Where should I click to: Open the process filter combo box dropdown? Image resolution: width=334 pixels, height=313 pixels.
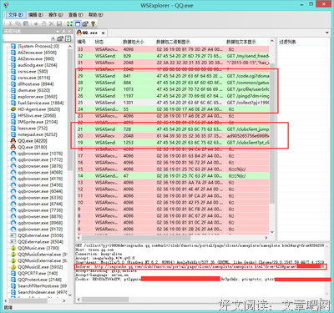tap(53, 38)
